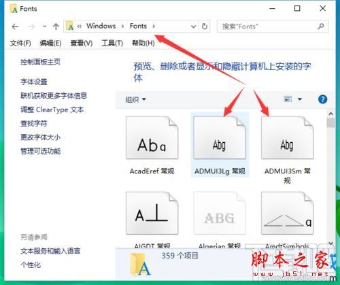Expand the chevron after Fonts breadcrumb
Image resolution: width=340 pixels, height=285 pixels.
coord(154,27)
